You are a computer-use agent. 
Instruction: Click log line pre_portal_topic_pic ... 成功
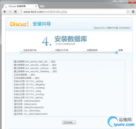(x=35, y=62)
